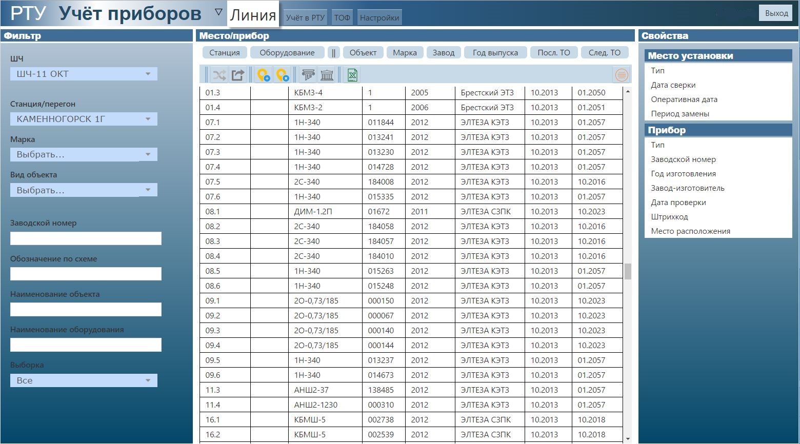Focus the Обозначение по схеме input field
This screenshot has width=800, height=444.
pos(86,274)
